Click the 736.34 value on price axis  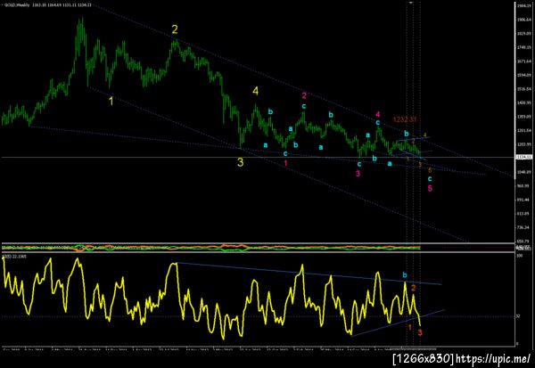(523, 227)
